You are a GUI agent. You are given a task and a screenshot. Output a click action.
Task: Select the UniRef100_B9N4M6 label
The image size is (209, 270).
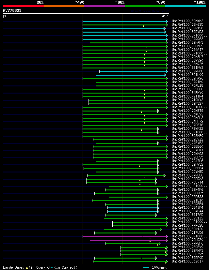(x=188, y=189)
